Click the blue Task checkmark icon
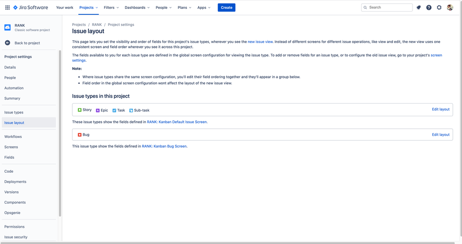Image resolution: width=462 pixels, height=244 pixels. pyautogui.click(x=114, y=110)
